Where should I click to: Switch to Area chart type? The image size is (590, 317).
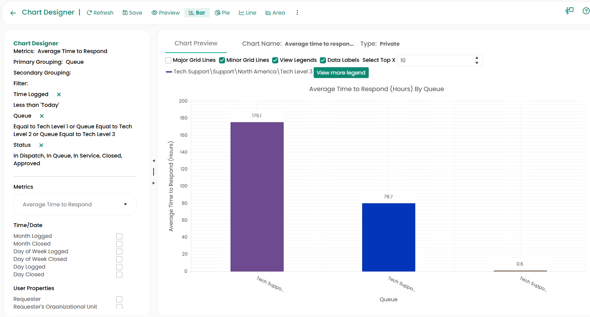pos(275,13)
